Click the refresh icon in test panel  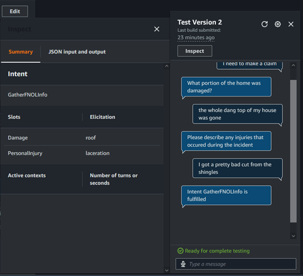pyautogui.click(x=264, y=24)
